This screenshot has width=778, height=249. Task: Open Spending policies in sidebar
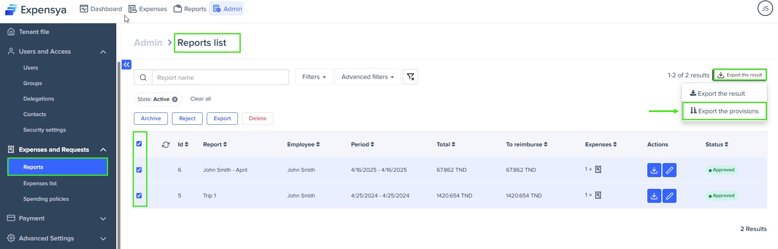point(46,199)
